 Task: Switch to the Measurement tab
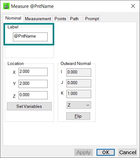[38, 19]
